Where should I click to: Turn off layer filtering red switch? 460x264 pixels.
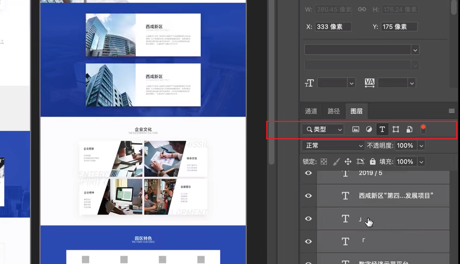point(423,129)
